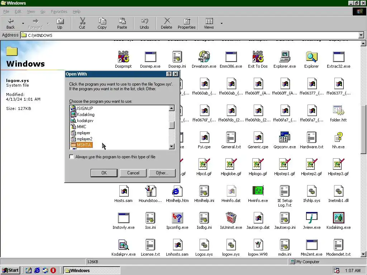This screenshot has height=275, width=367.
Task: Click the Back toolbar button
Action: coord(10,23)
